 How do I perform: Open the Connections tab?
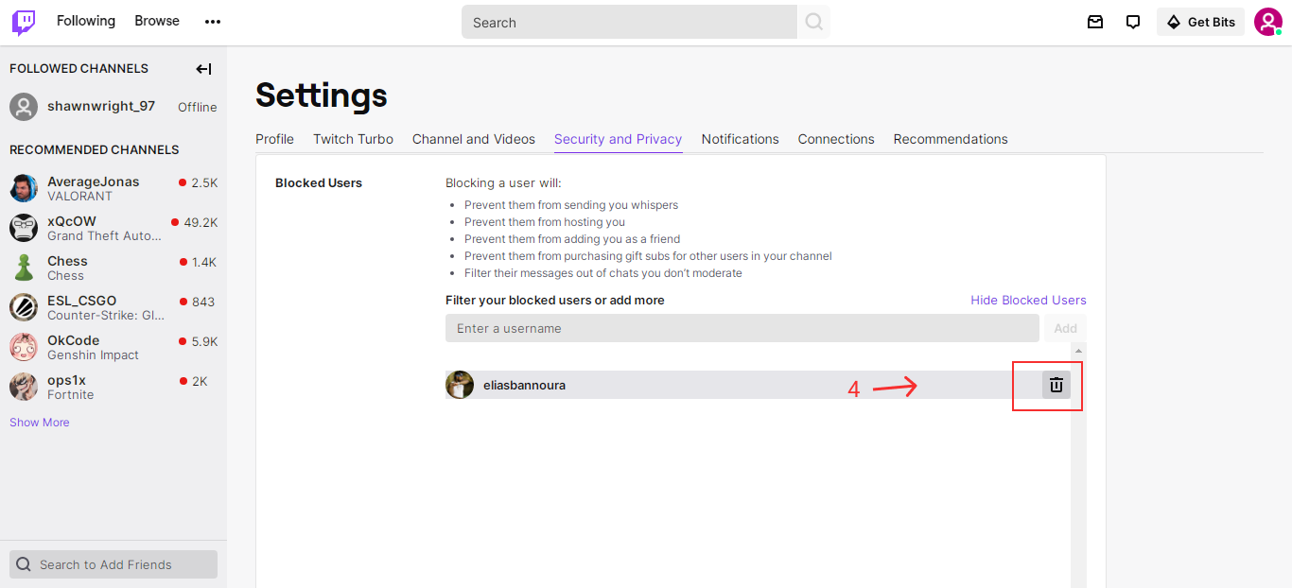836,139
